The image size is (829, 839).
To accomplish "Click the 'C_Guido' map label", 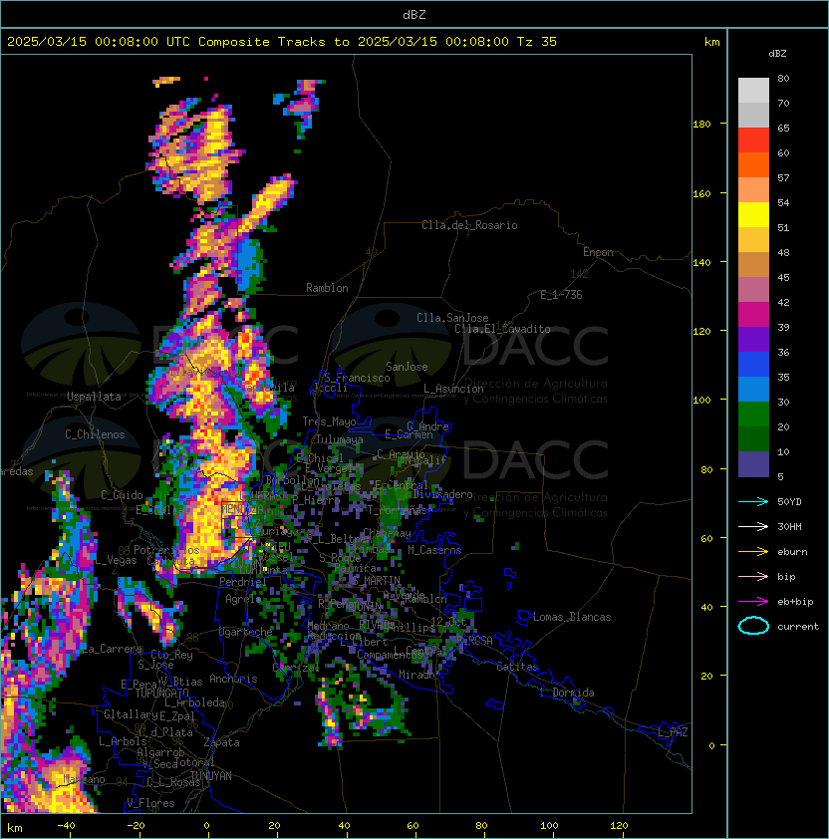I will (122, 495).
